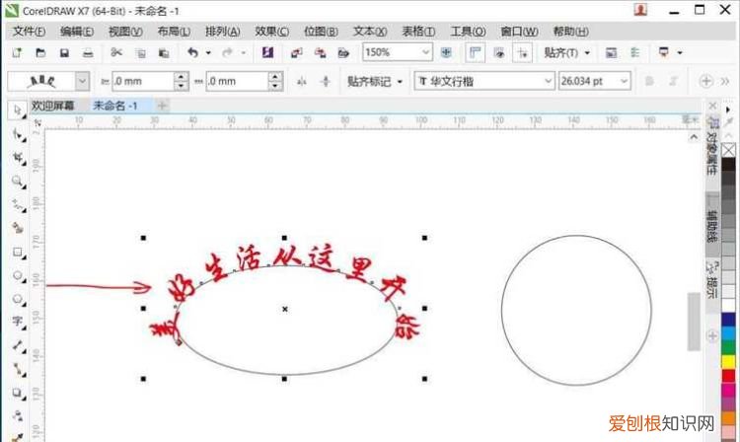
Task: Open the 对象属性 docker tab
Action: [711, 146]
